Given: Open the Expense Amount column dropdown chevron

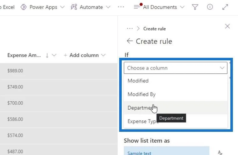Looking at the screenshot, I should pos(54,55).
